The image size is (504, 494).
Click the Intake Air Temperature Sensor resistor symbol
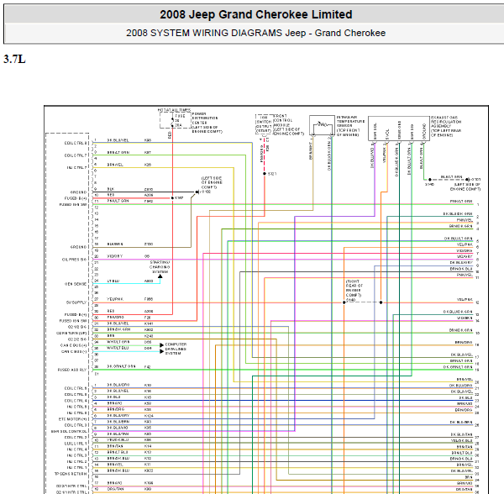[322, 125]
